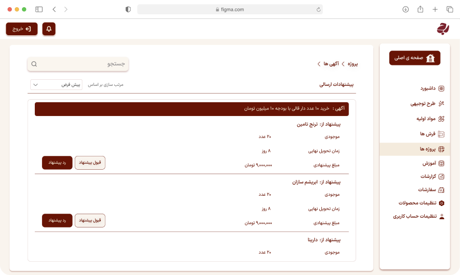Open the فرش ها carpet icon

(442, 134)
